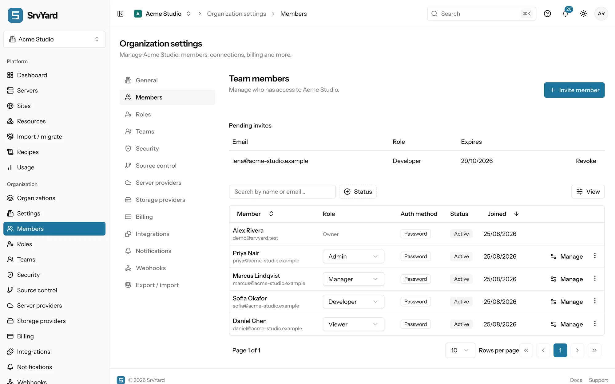
Task: Switch theme with the sun icon
Action: coord(583,14)
